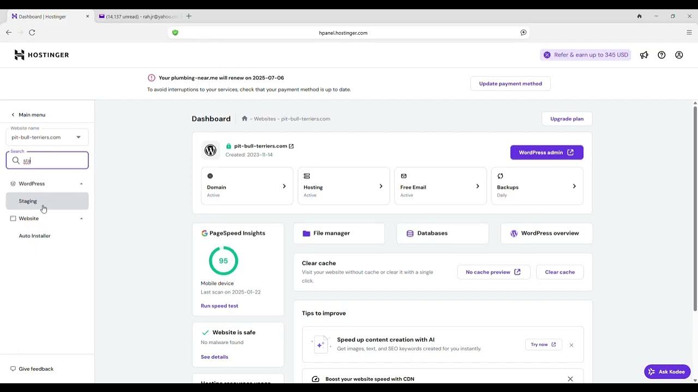This screenshot has height=392, width=698.
Task: Dismiss the Boost your website speed tip
Action: [570, 379]
